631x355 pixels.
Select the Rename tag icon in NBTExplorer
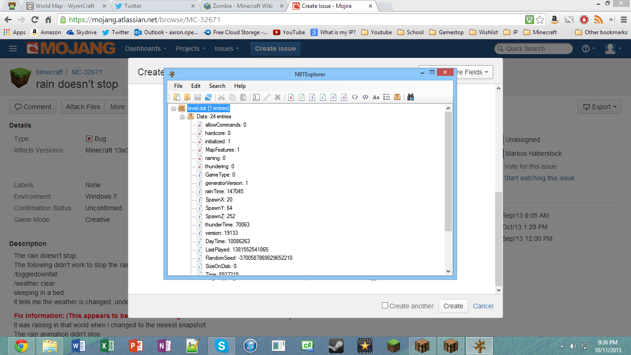point(256,97)
